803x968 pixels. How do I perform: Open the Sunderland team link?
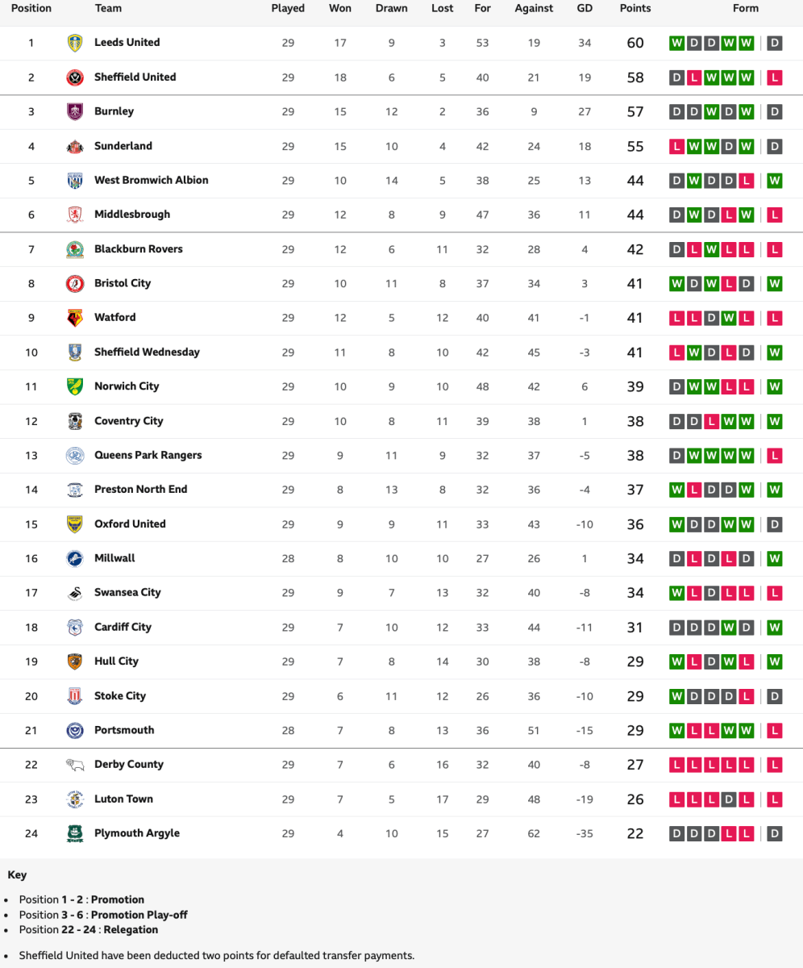point(123,146)
